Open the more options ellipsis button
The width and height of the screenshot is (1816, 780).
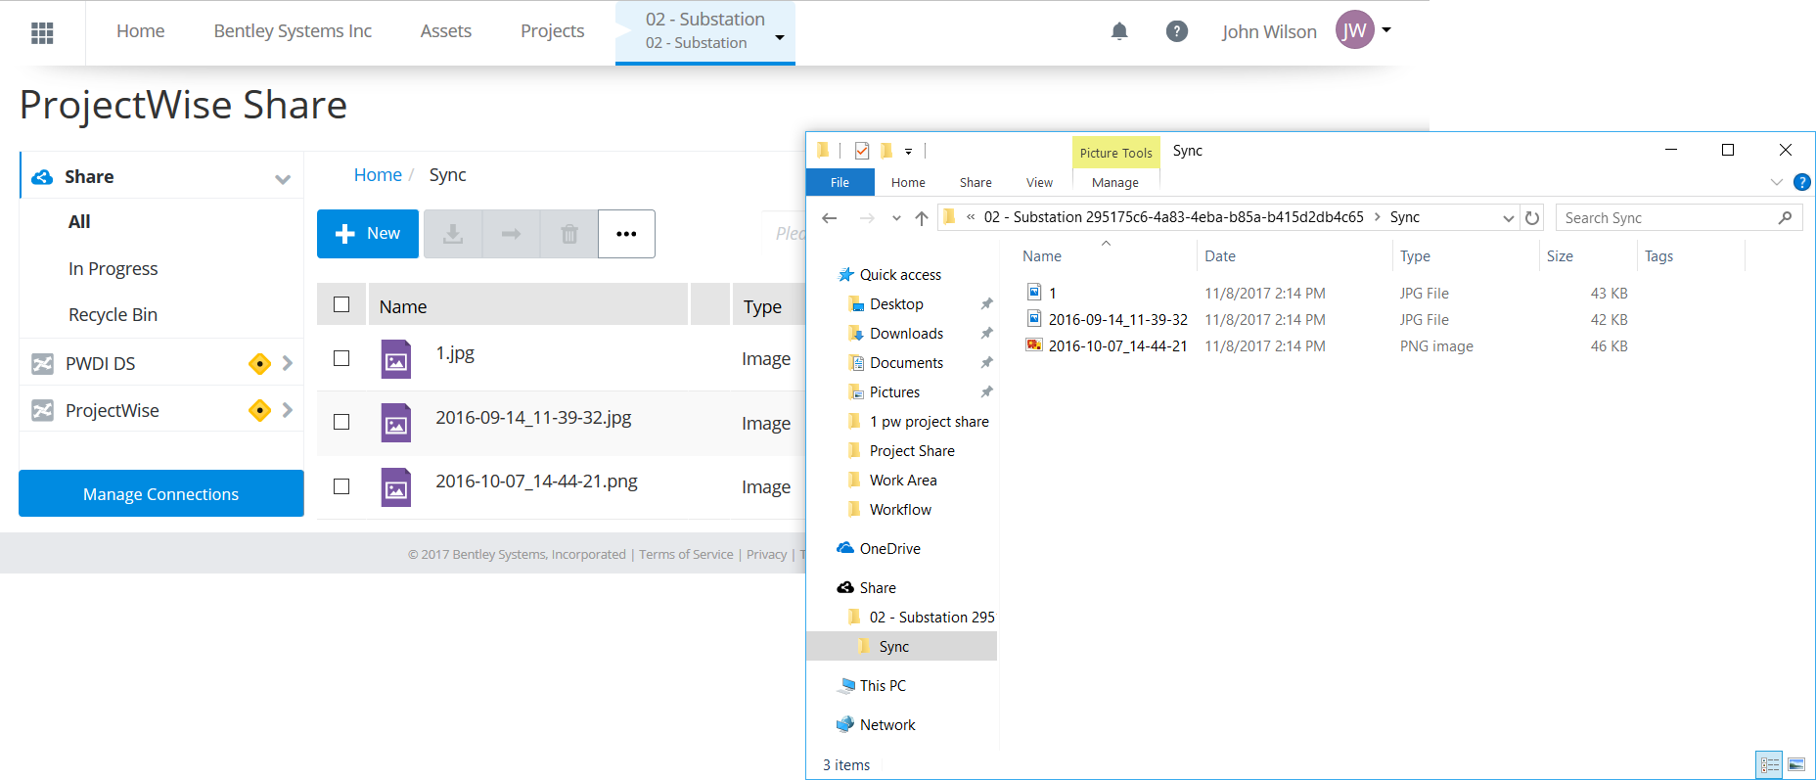[x=626, y=234]
